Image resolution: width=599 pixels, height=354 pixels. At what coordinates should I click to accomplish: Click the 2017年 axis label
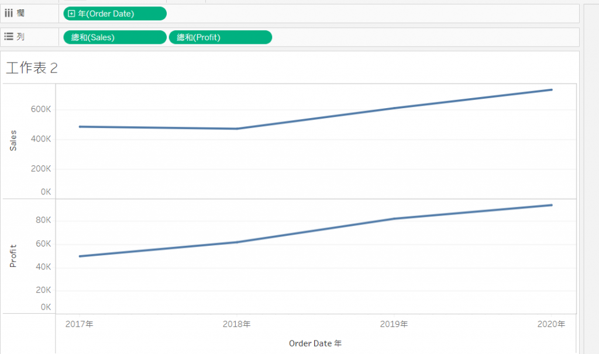coord(80,324)
